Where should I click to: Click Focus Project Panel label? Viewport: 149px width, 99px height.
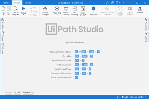point(63,69)
